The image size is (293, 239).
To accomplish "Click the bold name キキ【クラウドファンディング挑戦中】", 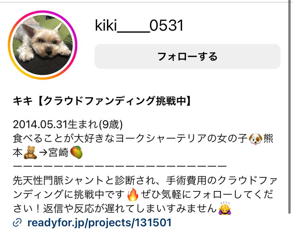I will pyautogui.click(x=102, y=101).
